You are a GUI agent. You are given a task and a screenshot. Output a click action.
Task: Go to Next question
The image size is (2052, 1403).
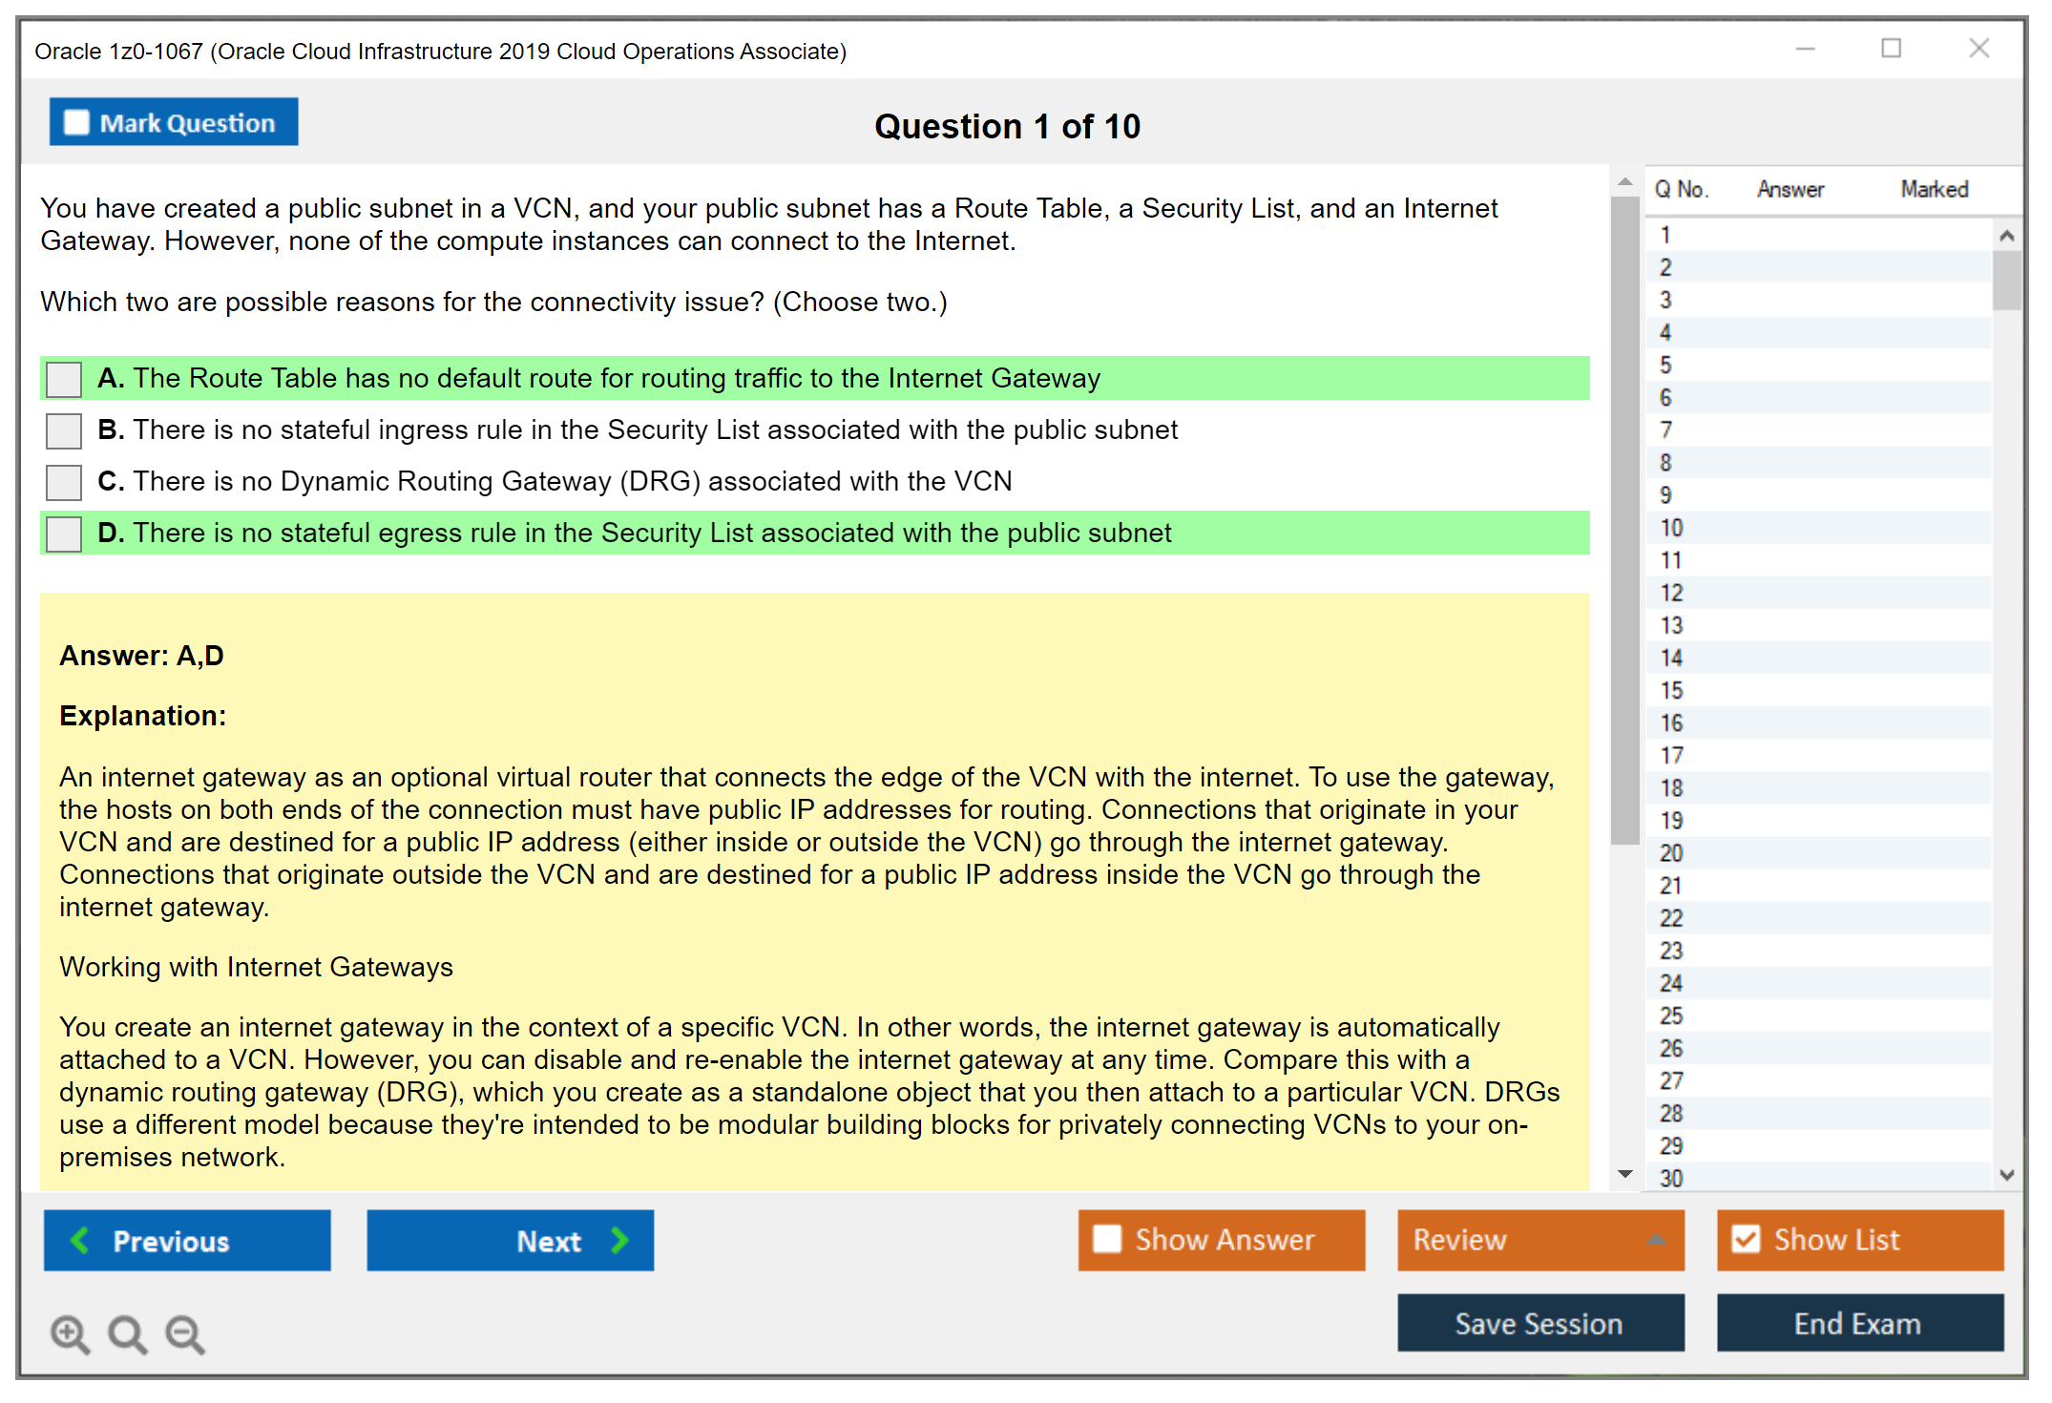click(510, 1240)
